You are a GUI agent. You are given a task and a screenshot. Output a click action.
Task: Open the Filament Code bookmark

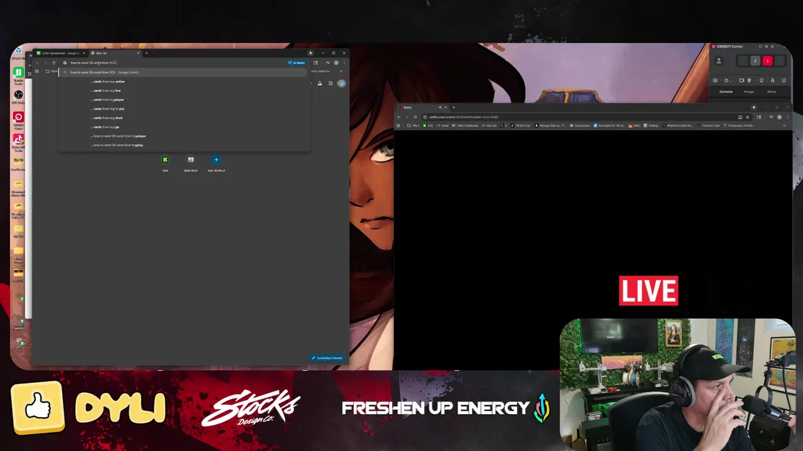tap(709, 125)
